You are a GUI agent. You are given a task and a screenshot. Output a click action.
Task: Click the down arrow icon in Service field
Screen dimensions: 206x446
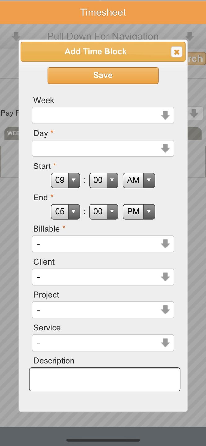tap(165, 343)
